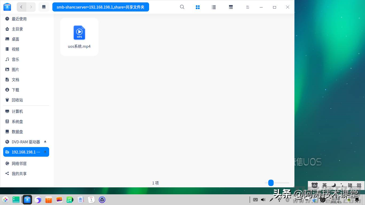This screenshot has height=205, width=365.
Task: Go forward with right arrow button
Action: point(31,7)
